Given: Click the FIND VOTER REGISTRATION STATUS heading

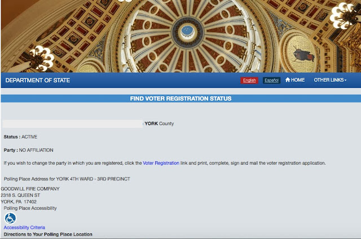Looking at the screenshot, I should pyautogui.click(x=180, y=99).
